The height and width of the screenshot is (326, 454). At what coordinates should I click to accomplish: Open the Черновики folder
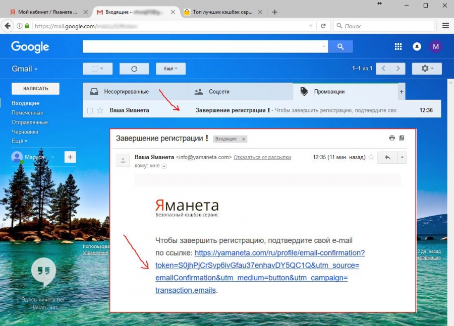(x=25, y=132)
